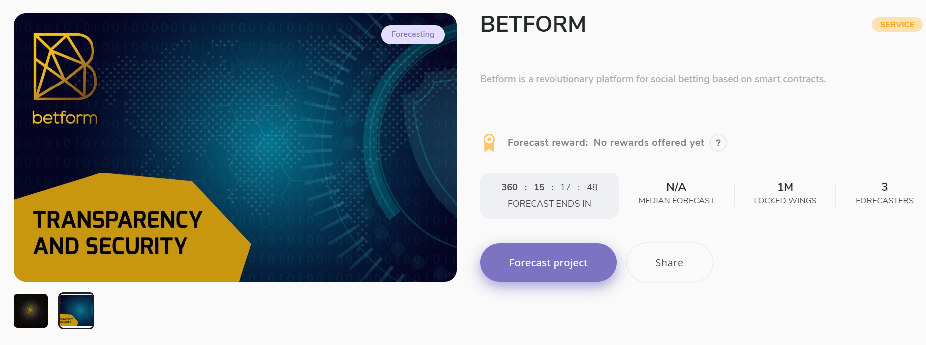This screenshot has width=926, height=345.
Task: Select the second Transparency and Security thumbnail
Action: point(76,311)
